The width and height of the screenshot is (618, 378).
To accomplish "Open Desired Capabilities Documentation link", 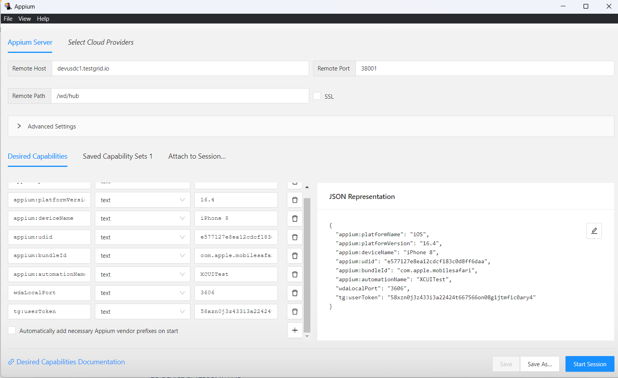I will pos(71,362).
